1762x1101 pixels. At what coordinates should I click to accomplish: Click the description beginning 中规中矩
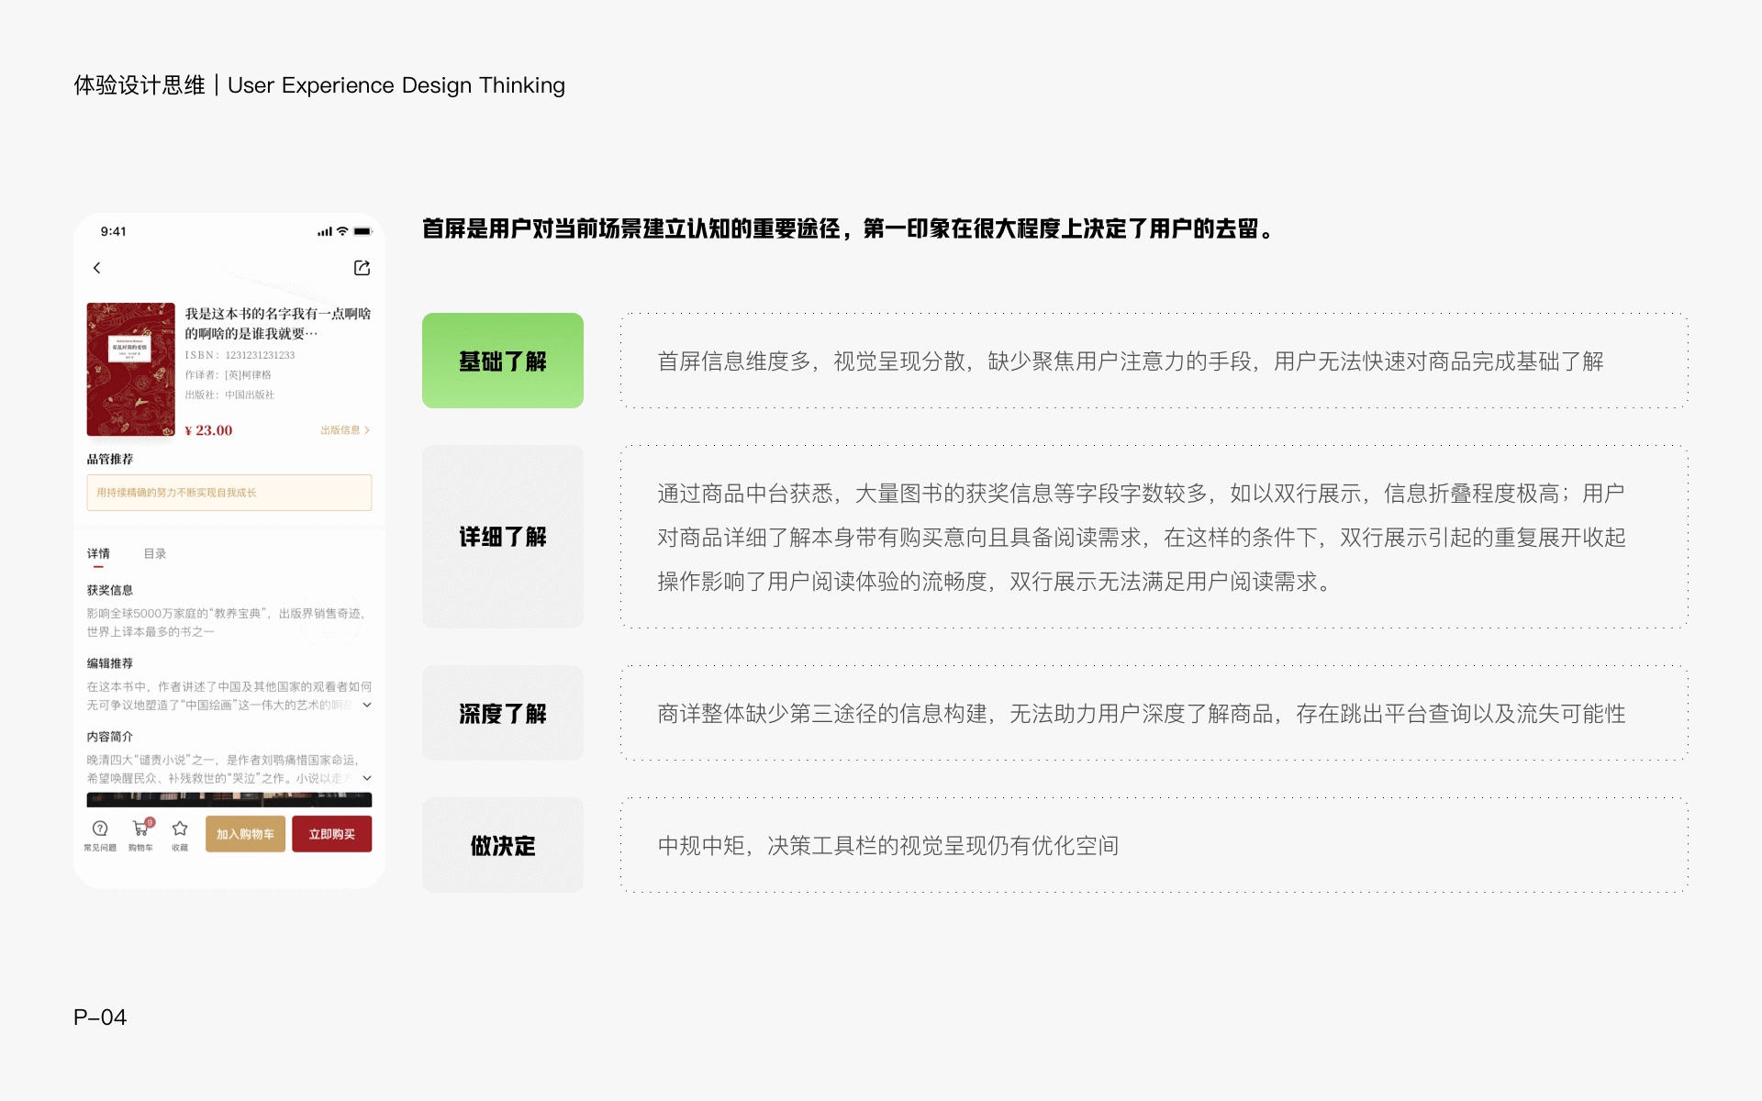(888, 846)
